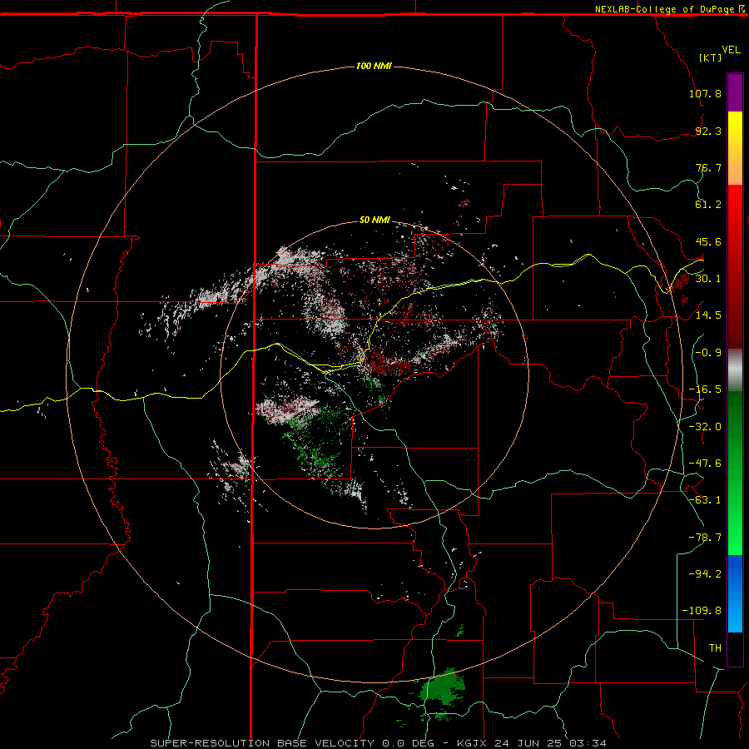Screen dimensions: 749x749
Task: Pick the green segment of the color bar
Action: [x=735, y=473]
